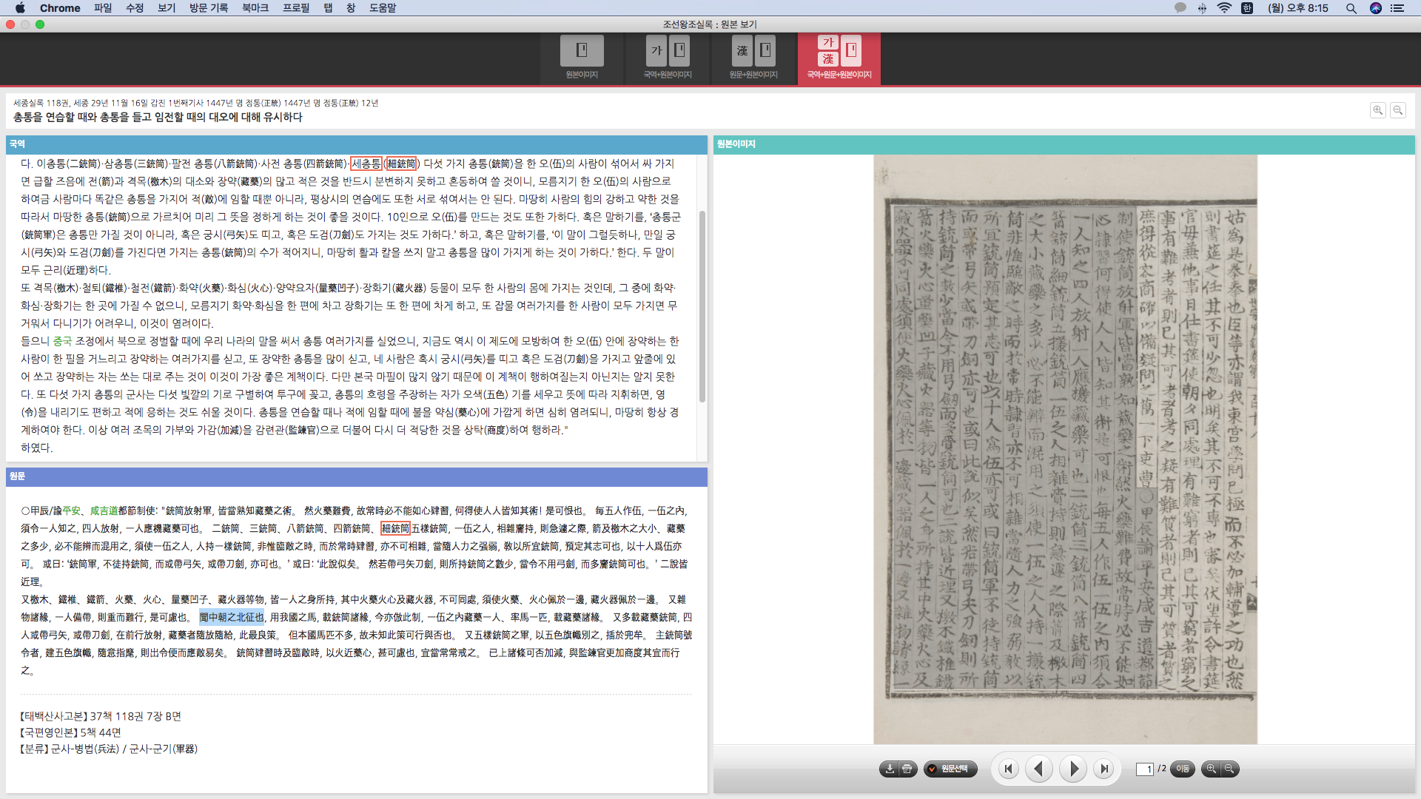Shrink text with top-right magnifier minus icon
Image resolution: width=1421 pixels, height=799 pixels.
click(x=1398, y=110)
